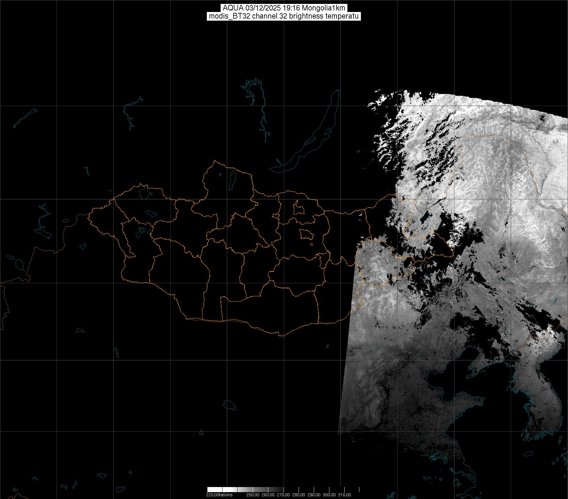The width and height of the screenshot is (568, 499).
Task: Click the 280.00 scale label
Action: tap(299, 495)
